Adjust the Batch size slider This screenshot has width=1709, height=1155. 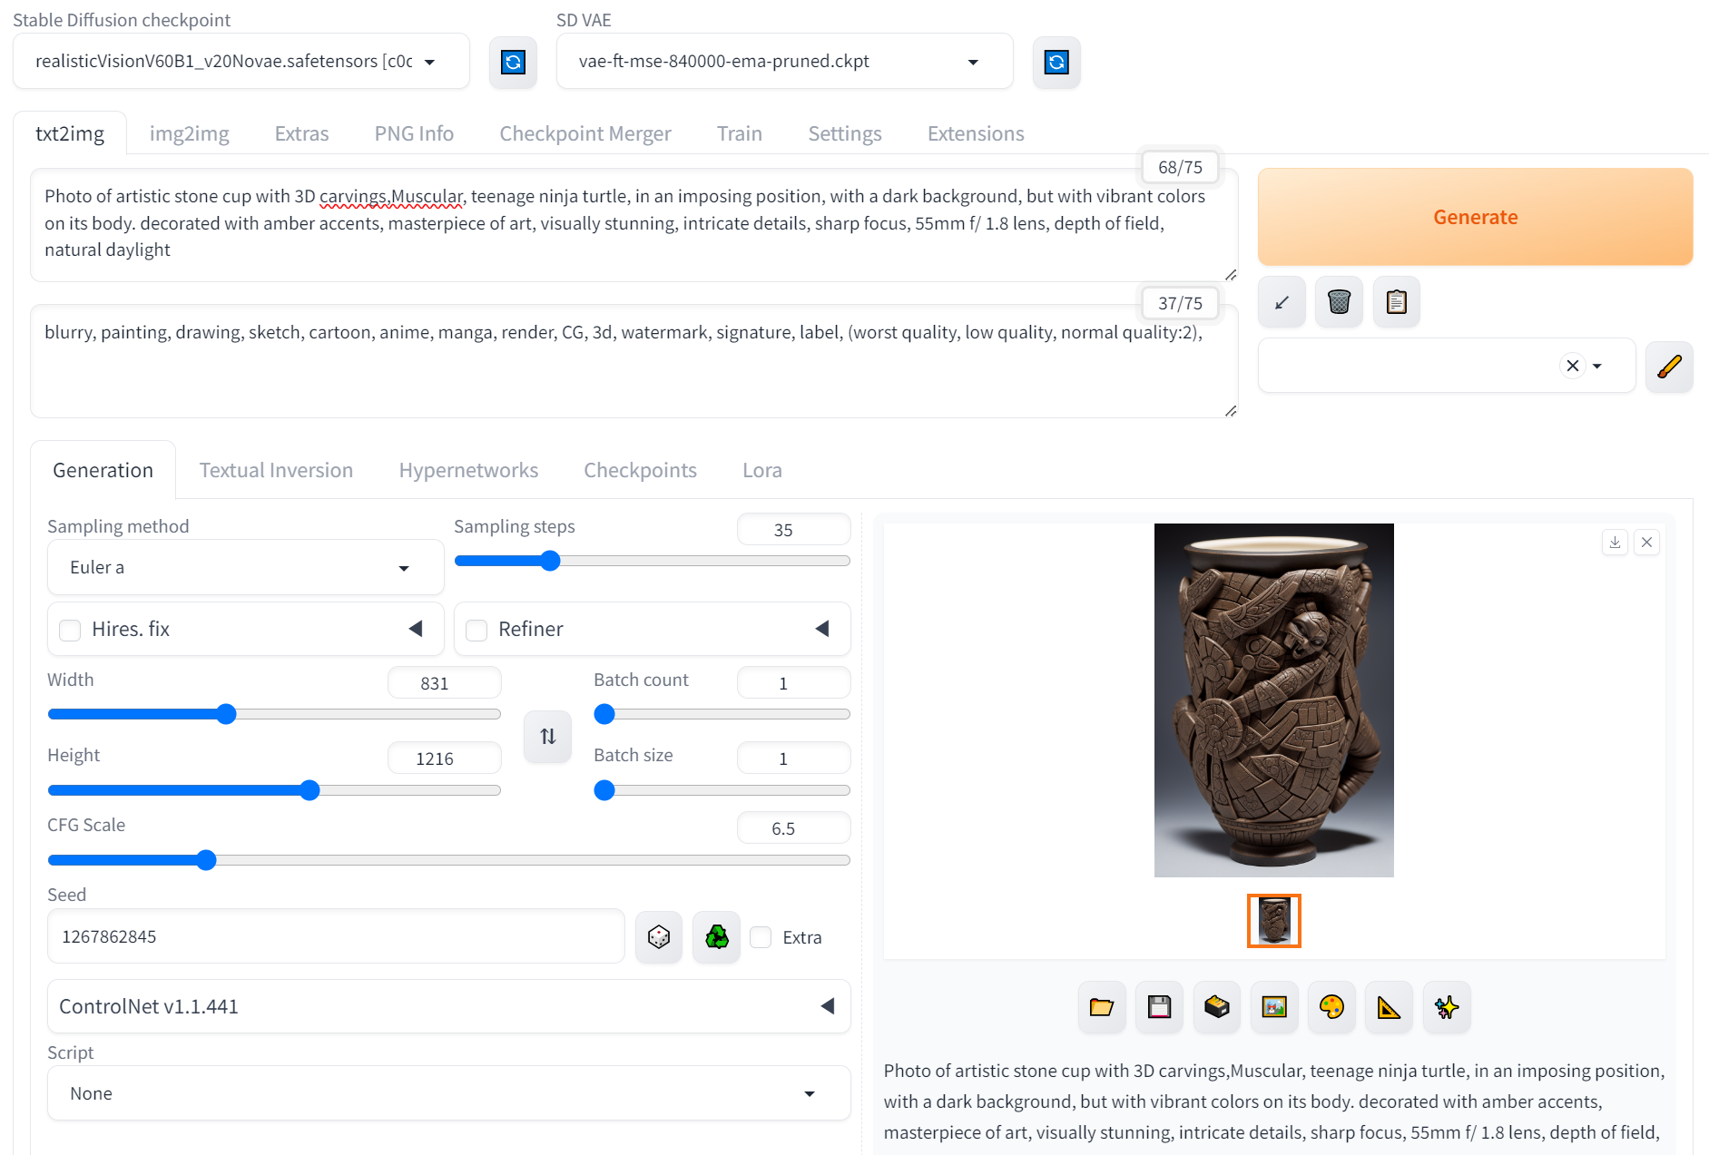point(722,790)
